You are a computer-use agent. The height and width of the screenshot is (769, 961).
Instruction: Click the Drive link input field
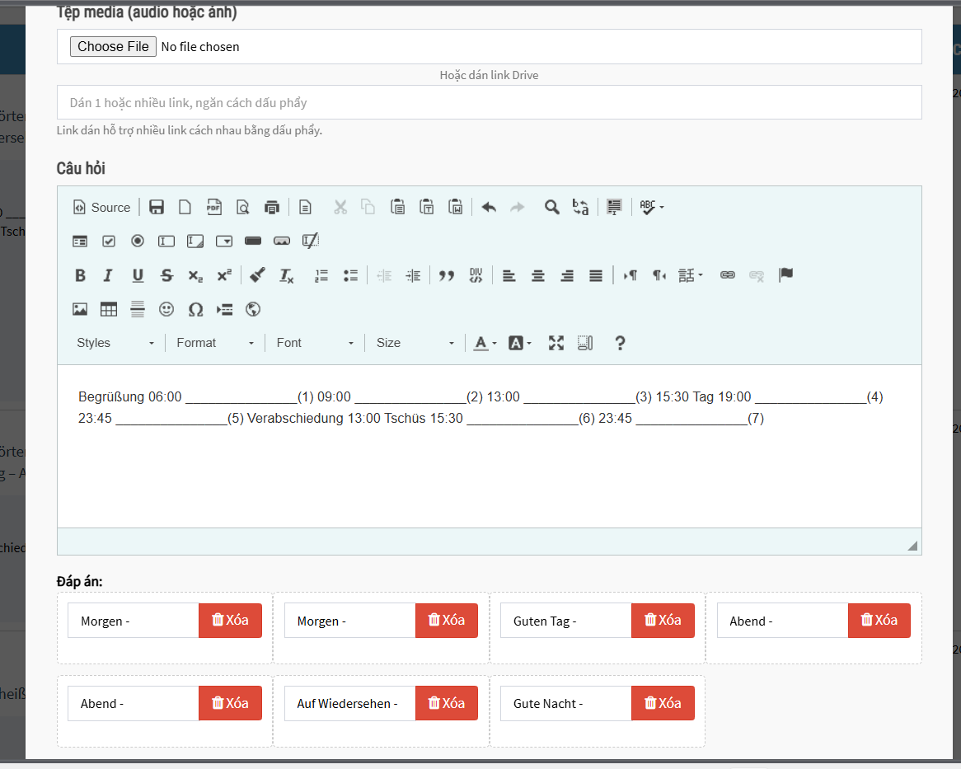point(489,103)
